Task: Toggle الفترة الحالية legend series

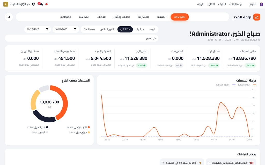Action: coord(247,85)
